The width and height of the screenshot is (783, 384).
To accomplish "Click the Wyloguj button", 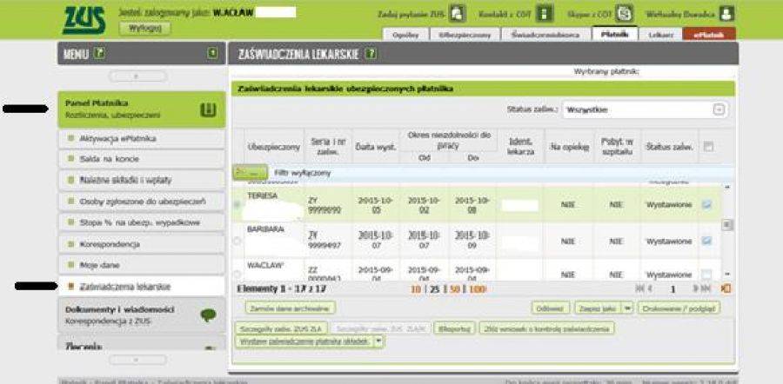I will [x=144, y=28].
